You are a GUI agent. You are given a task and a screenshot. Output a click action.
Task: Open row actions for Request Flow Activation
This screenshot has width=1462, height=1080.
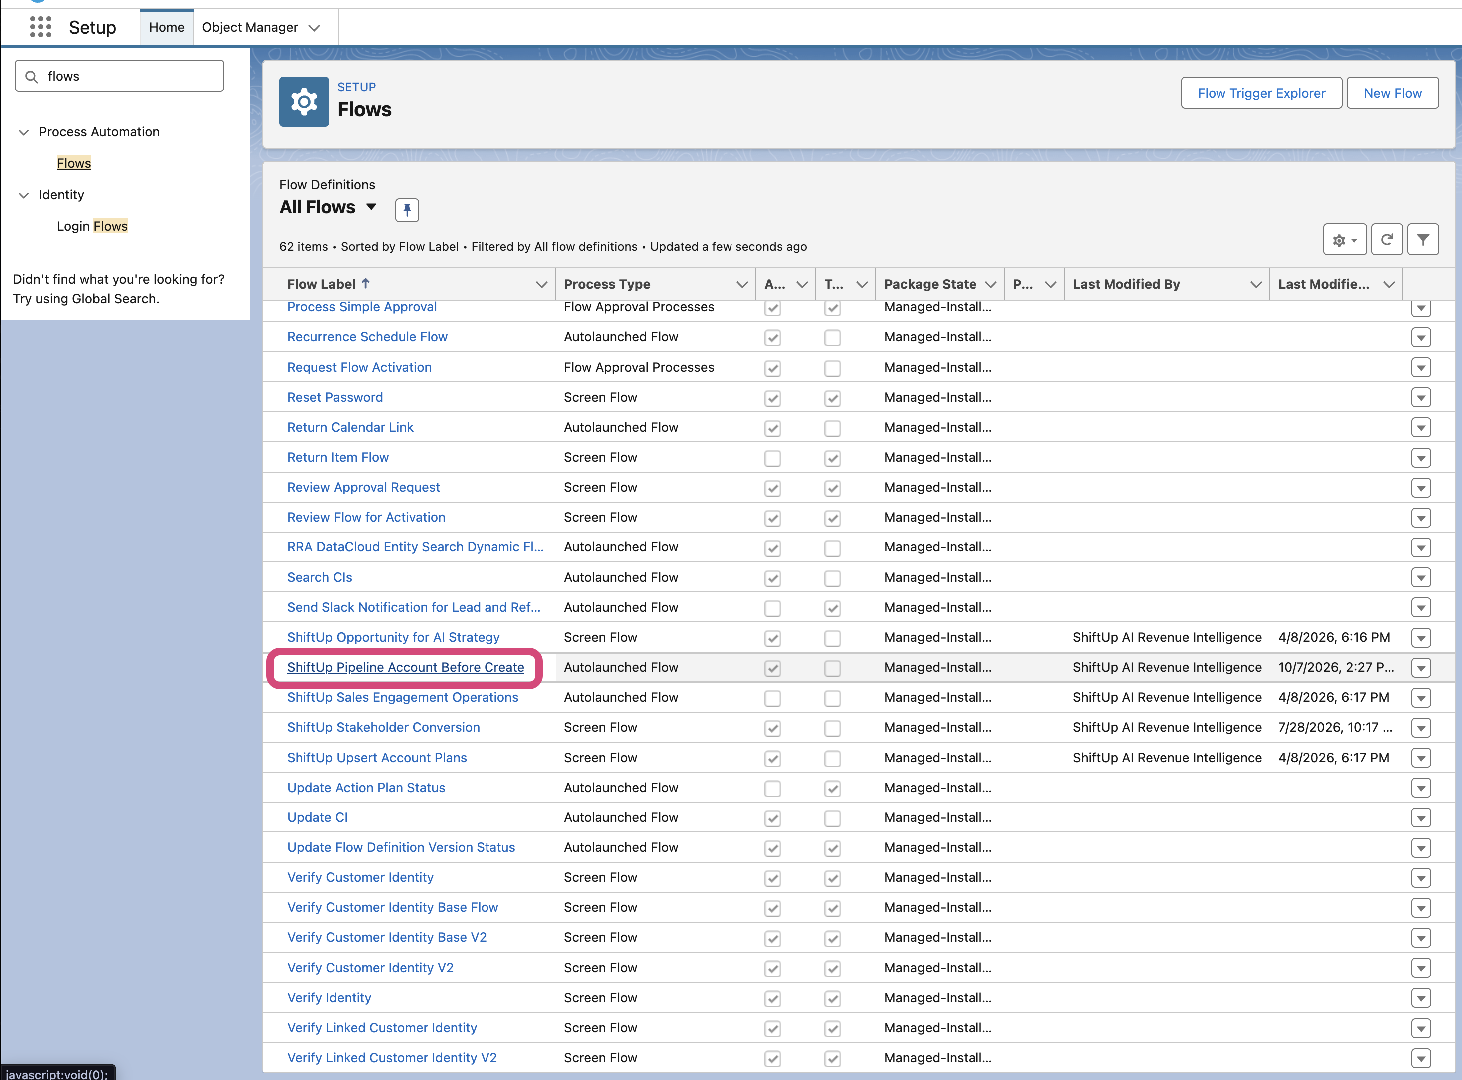(x=1421, y=367)
